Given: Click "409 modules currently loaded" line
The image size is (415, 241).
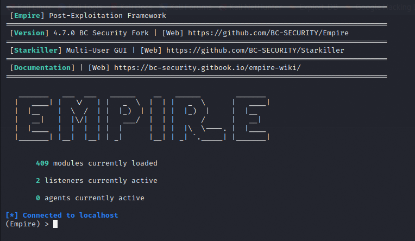Looking at the screenshot, I should click(97, 163).
